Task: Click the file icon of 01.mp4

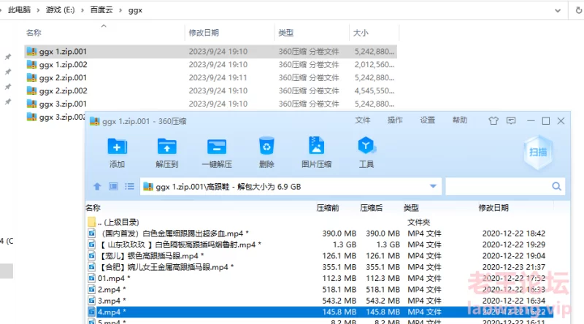Action: (92, 278)
